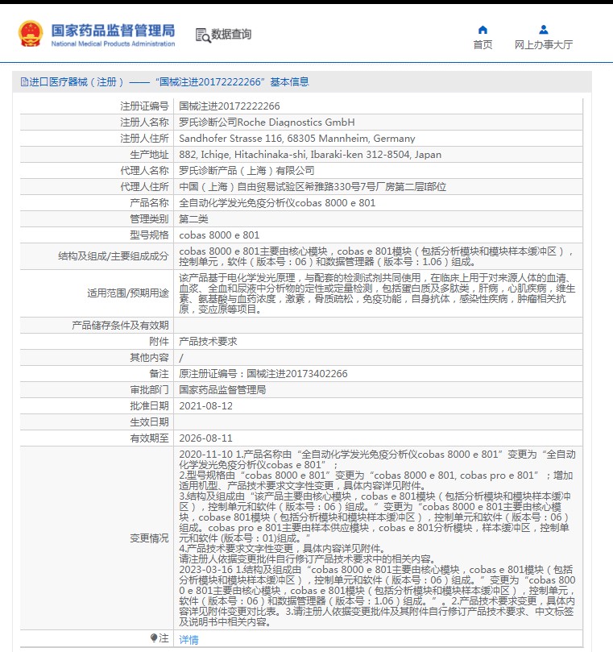Click the 管理类别 row label
The width and height of the screenshot is (613, 652).
(x=149, y=219)
